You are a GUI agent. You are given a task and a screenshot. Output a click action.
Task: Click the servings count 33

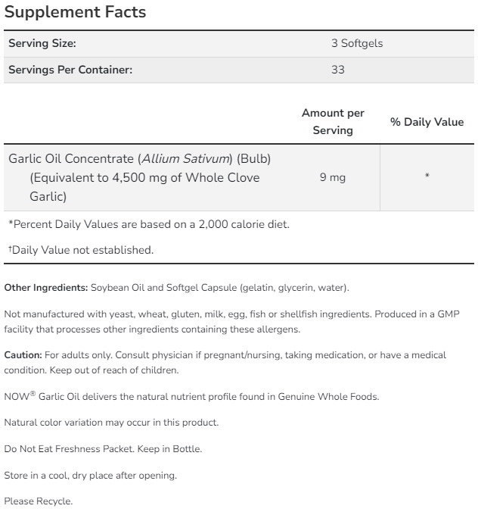point(338,70)
